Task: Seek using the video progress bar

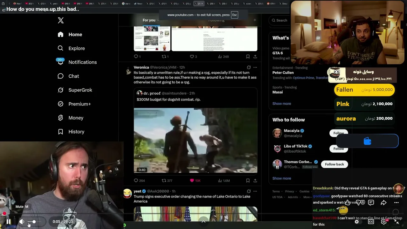Action: (x=203, y=214)
